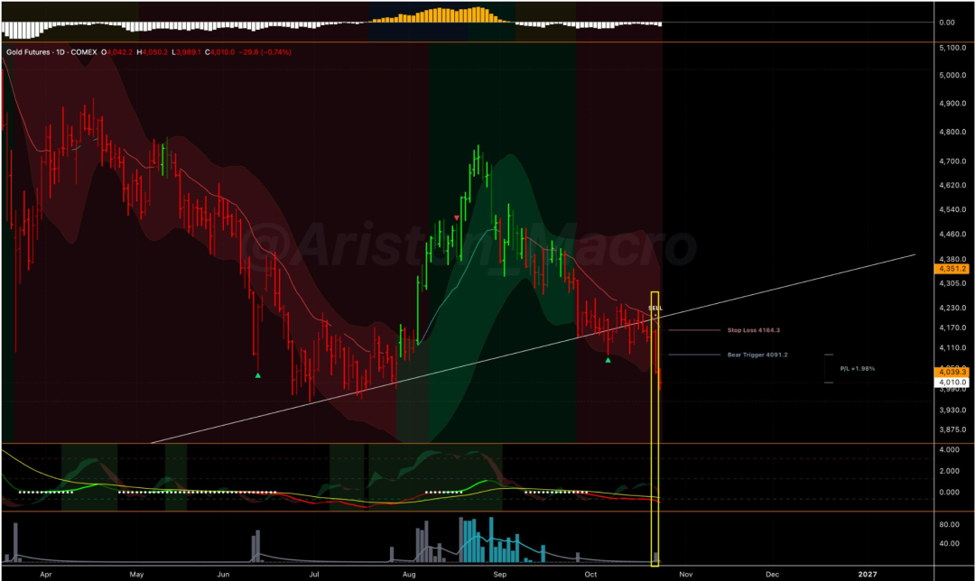Click the Jun label on the time axis

(x=223, y=574)
